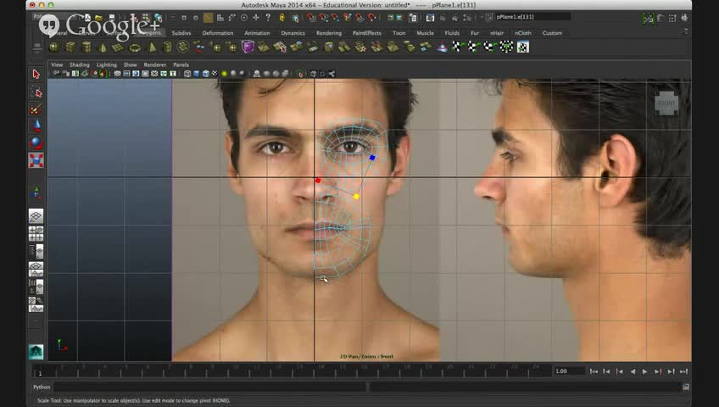Open the Lighting panel menu
The image size is (719, 407).
point(106,64)
